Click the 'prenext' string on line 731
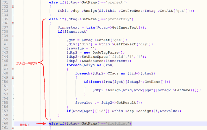Viewport: 207px width, 130px height. tap(117, 2)
